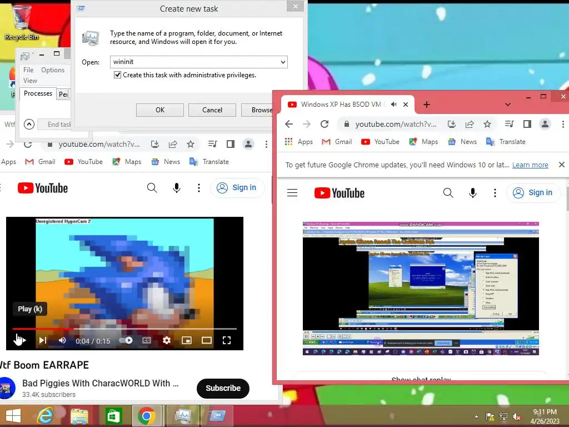
Task: Close the Windows XP Has BSOD VM tab
Action: click(406, 105)
